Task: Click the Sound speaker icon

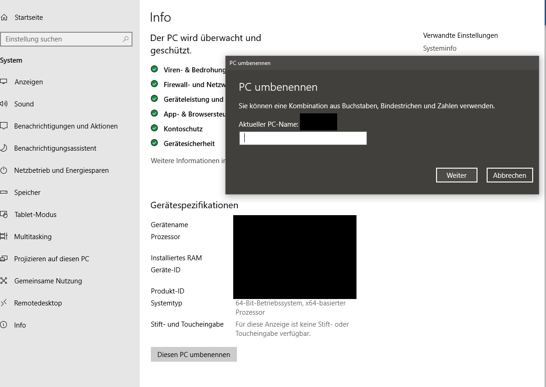Action: click(x=4, y=104)
